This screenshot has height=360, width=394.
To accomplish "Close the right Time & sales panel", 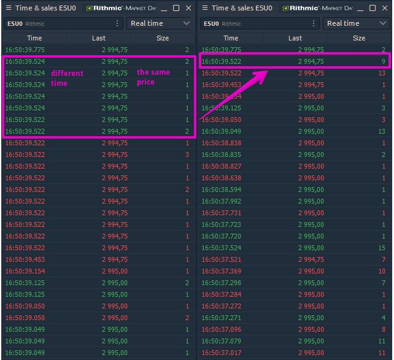I will click(x=385, y=8).
